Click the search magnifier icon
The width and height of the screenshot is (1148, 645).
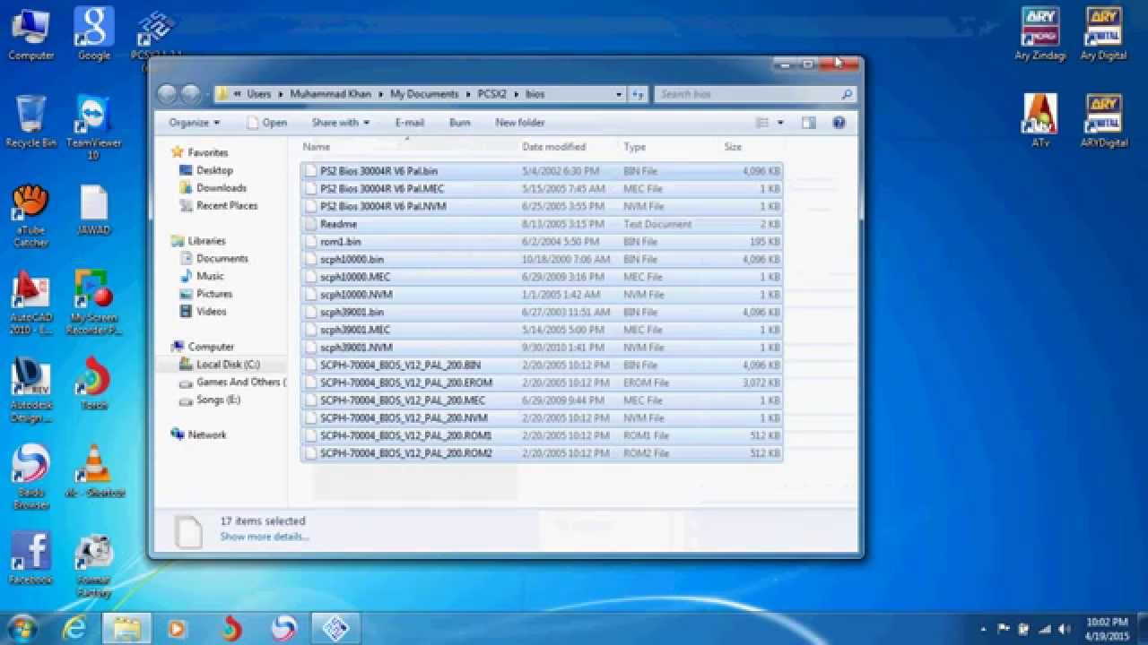click(x=846, y=94)
